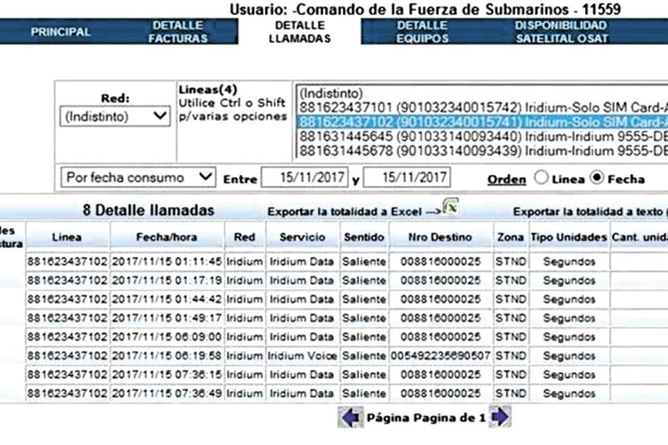668x445 pixels.
Task: Switch to Detalle Equipos tab
Action: click(422, 32)
